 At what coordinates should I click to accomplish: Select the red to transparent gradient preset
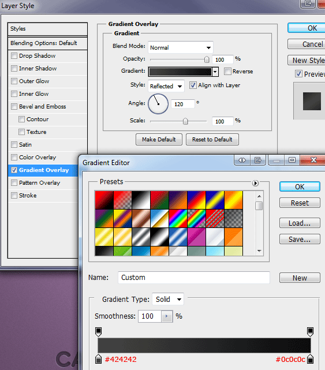tap(122, 200)
